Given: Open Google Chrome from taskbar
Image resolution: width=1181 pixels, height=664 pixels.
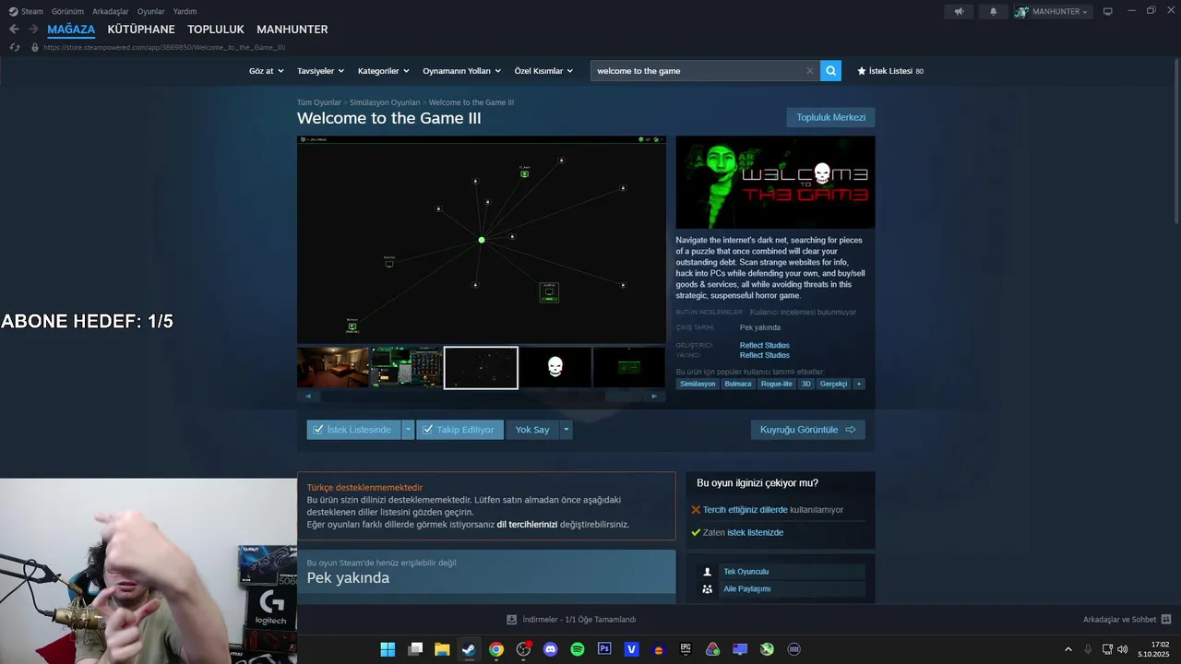Looking at the screenshot, I should coord(496,649).
